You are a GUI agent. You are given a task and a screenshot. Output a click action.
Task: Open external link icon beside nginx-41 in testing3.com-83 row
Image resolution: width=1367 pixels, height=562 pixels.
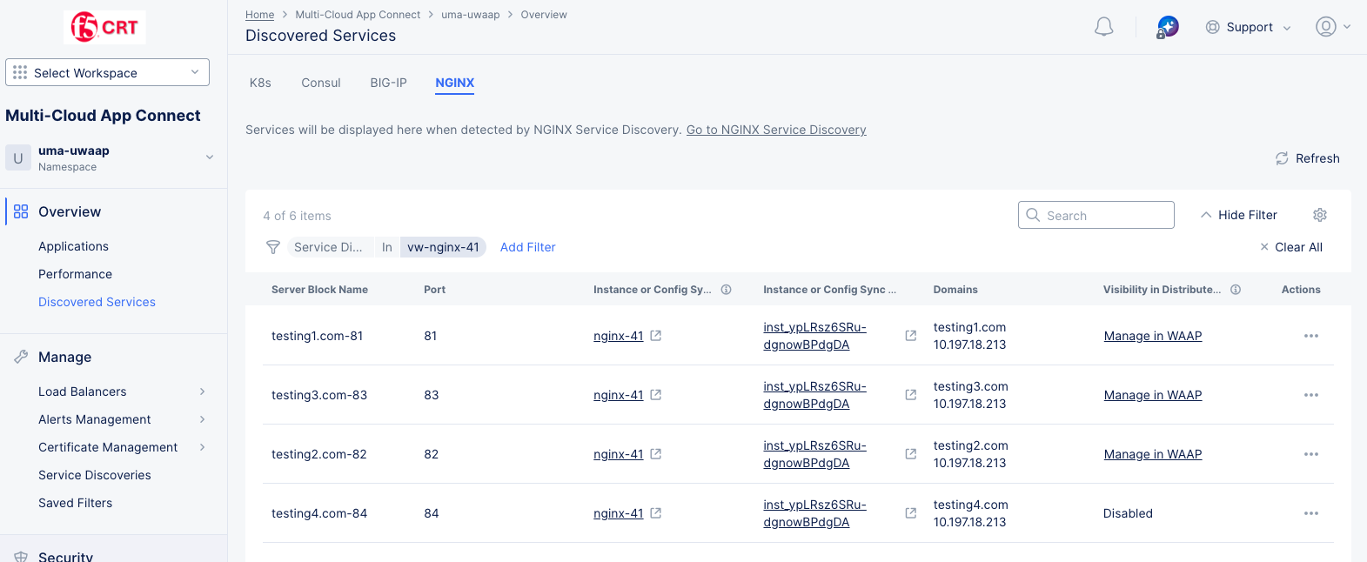(656, 395)
